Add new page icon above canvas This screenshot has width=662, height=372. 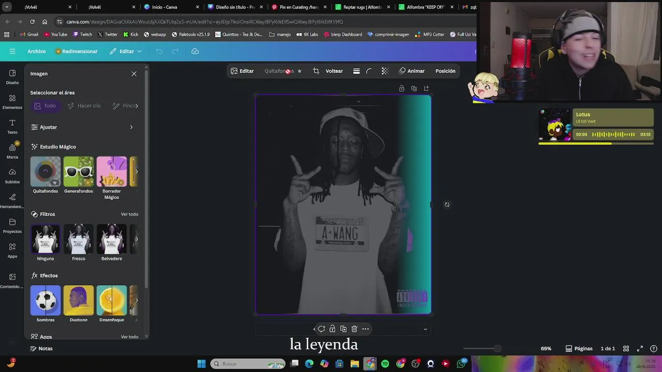tap(426, 88)
